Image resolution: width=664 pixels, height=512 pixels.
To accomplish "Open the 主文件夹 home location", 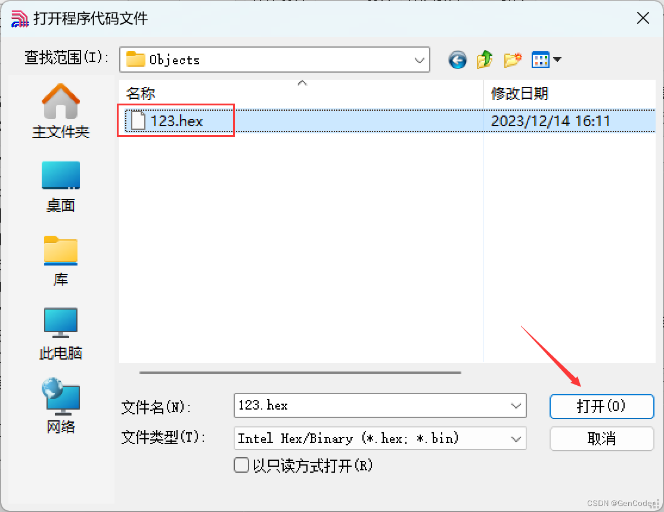I will [61, 111].
